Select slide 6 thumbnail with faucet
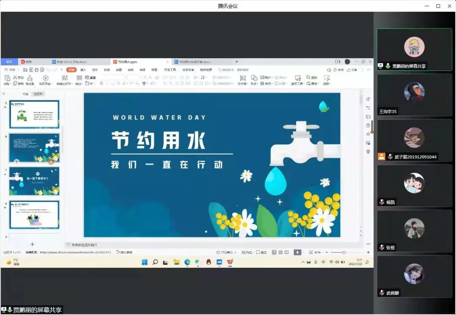Screen dimensions: 456x315 (34, 148)
